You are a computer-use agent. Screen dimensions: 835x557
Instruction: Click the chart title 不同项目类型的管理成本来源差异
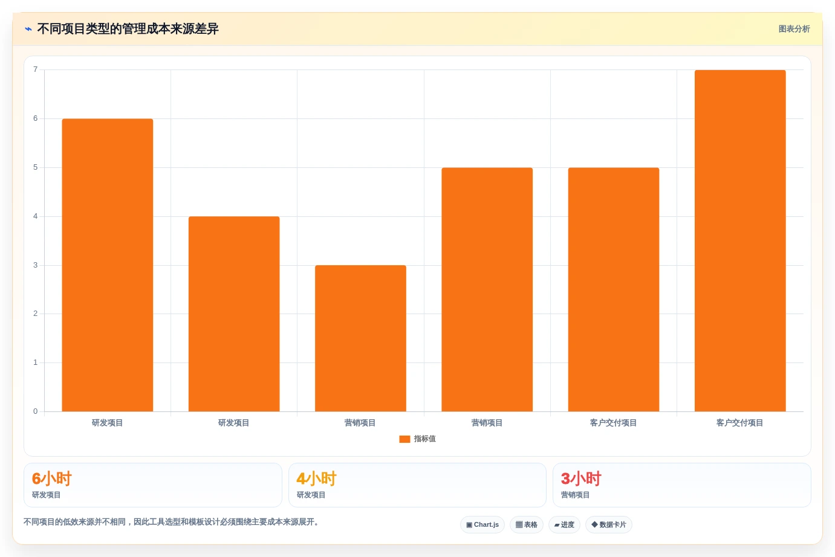point(128,29)
